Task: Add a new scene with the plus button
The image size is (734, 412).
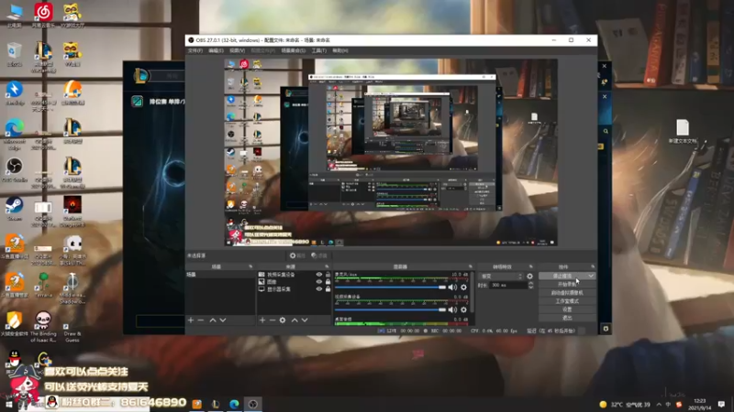Action: (191, 320)
